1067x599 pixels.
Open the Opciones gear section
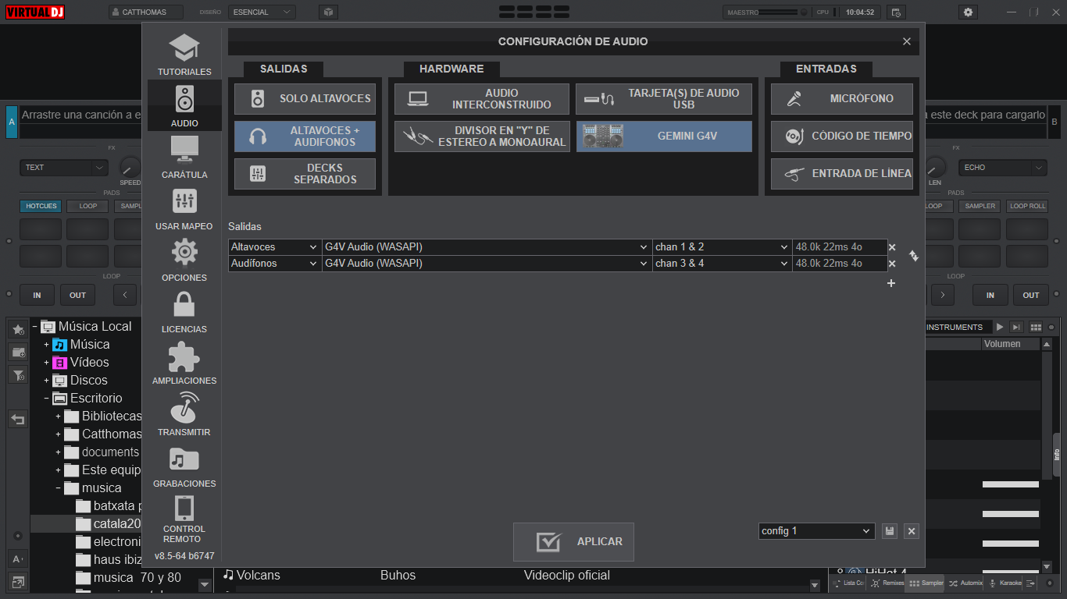(x=184, y=260)
